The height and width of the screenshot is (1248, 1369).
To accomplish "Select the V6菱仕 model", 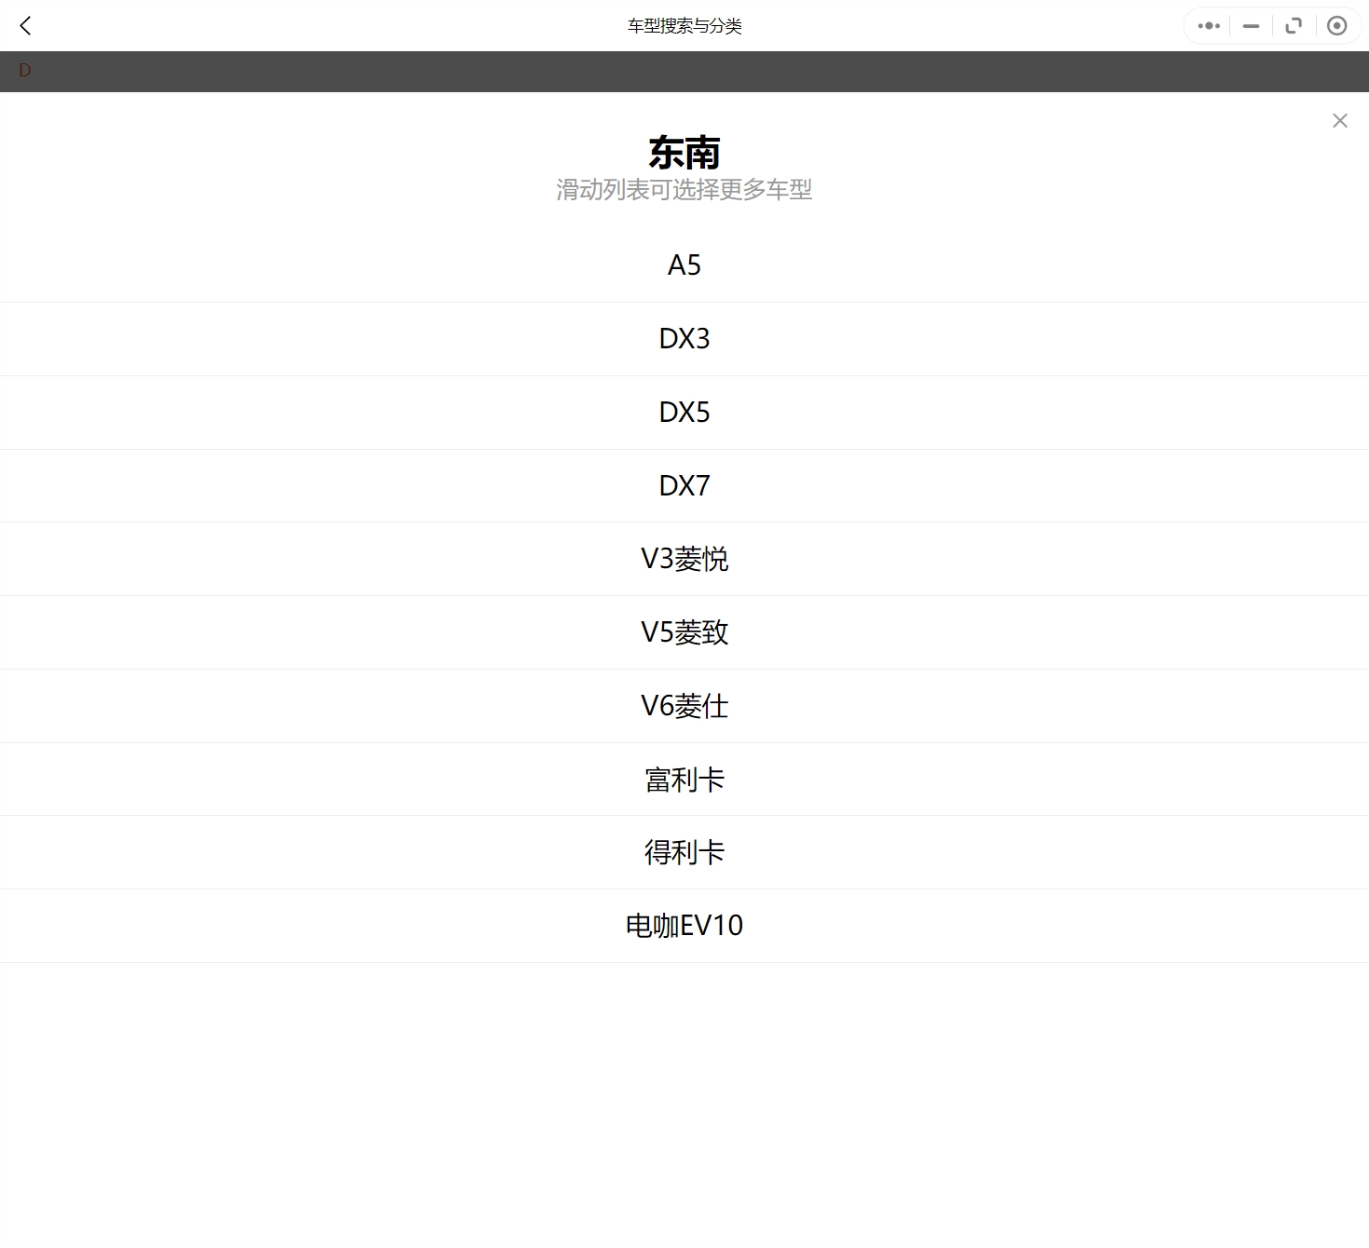I will [684, 705].
